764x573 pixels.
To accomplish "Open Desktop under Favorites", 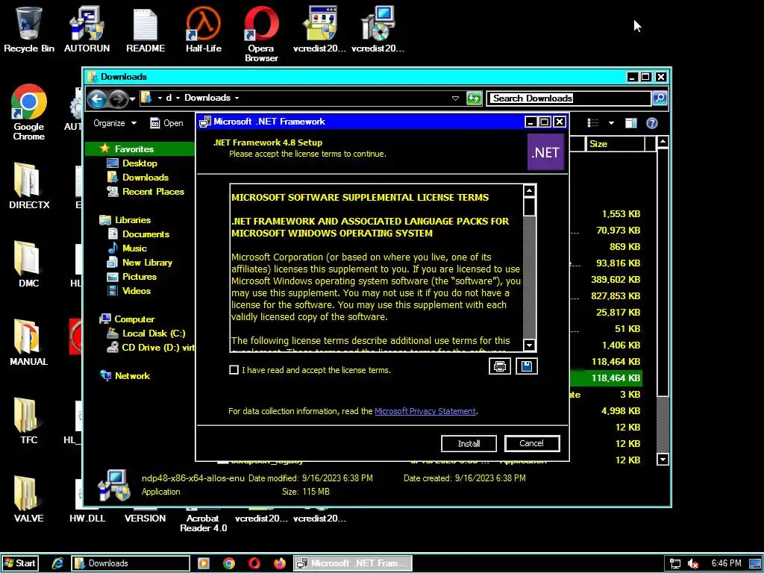I will pos(140,163).
